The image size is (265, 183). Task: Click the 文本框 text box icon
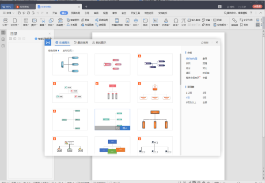(155, 22)
